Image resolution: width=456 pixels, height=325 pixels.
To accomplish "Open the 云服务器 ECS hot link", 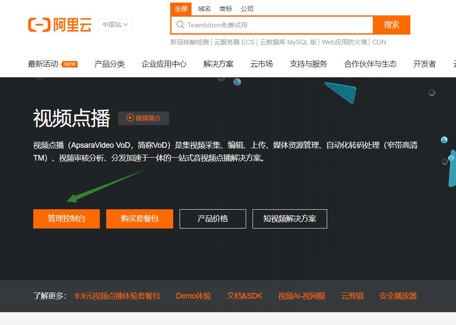I will click(234, 42).
